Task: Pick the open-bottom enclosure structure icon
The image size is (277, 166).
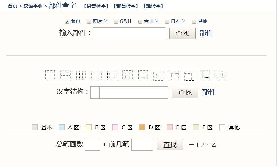Action: (128, 75)
